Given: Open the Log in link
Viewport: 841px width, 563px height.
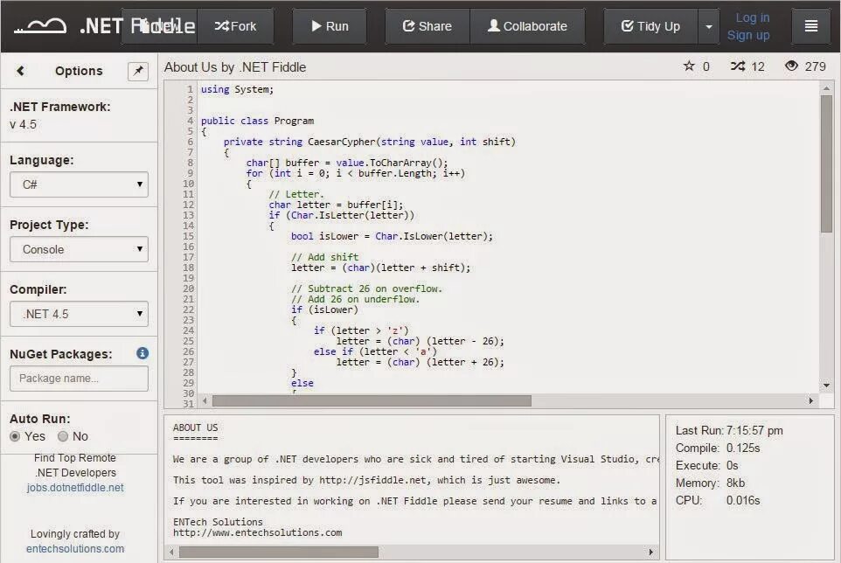Looking at the screenshot, I should click(752, 17).
